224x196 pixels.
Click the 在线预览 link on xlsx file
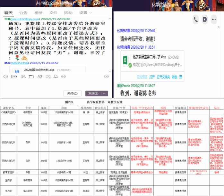pos(141,77)
